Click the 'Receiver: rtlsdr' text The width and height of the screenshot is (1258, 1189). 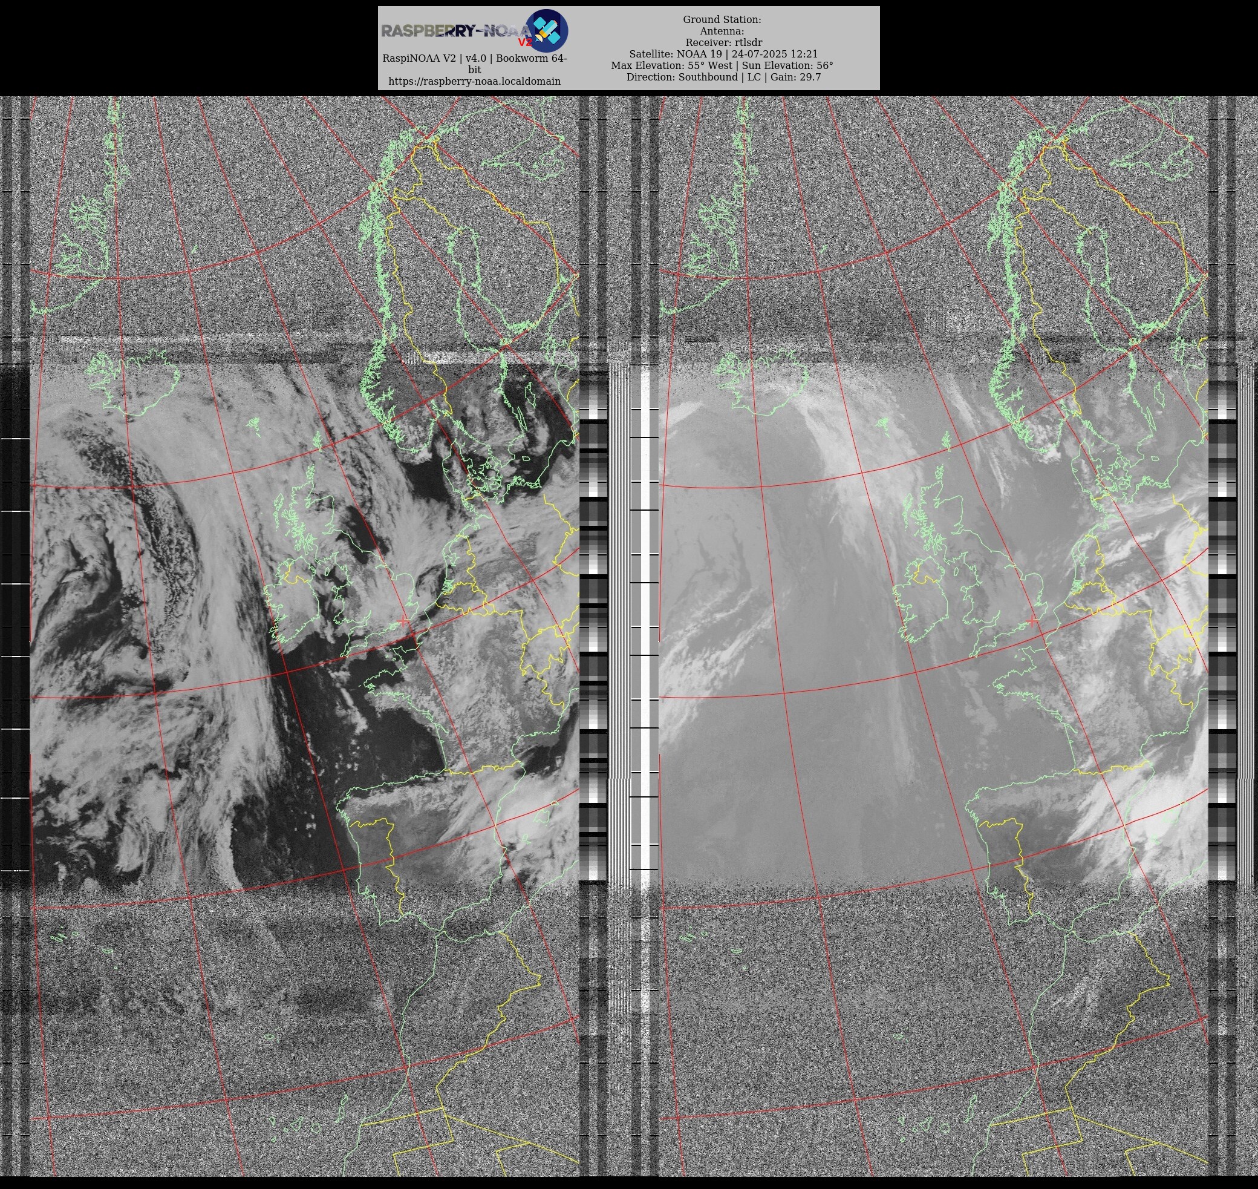click(723, 42)
